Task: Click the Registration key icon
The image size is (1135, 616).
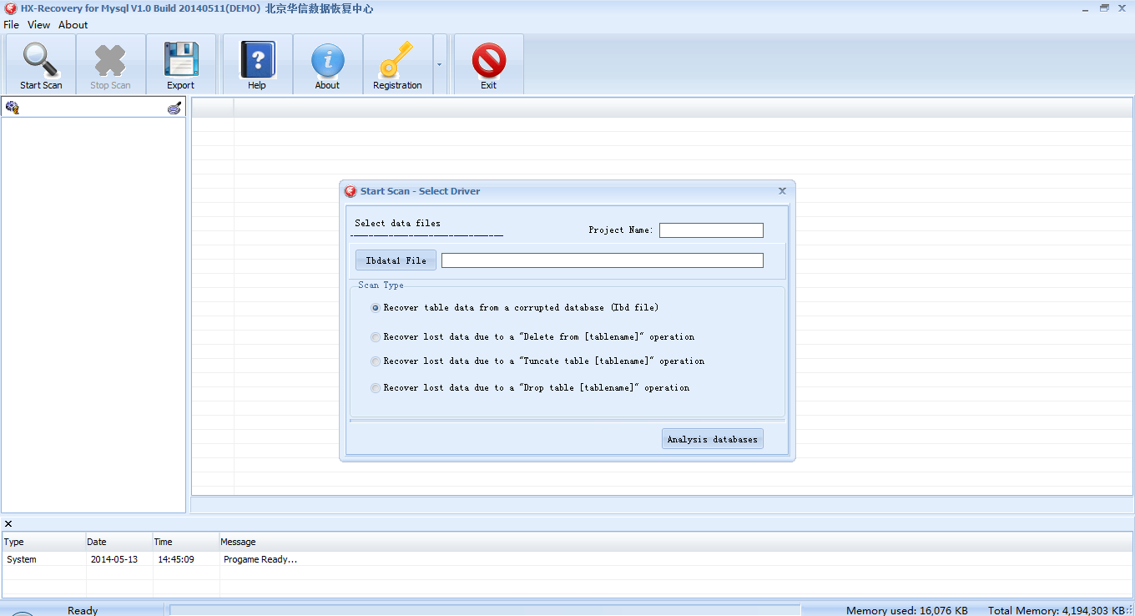Action: [x=396, y=61]
